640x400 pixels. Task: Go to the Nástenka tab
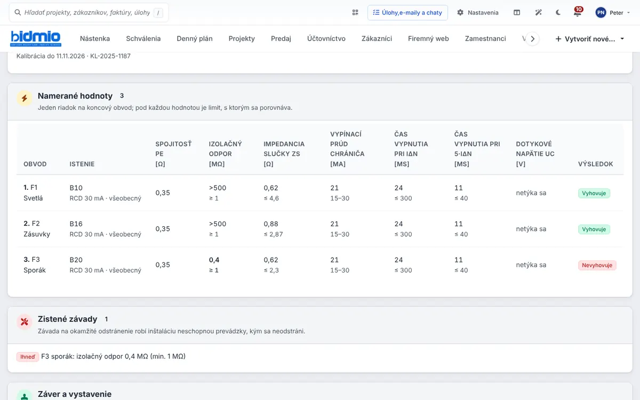coord(95,38)
